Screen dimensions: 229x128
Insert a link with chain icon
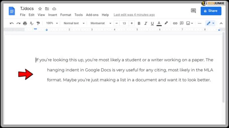(x=175, y=23)
